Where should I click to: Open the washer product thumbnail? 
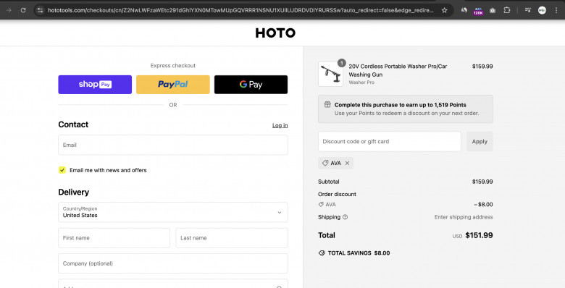[330, 74]
